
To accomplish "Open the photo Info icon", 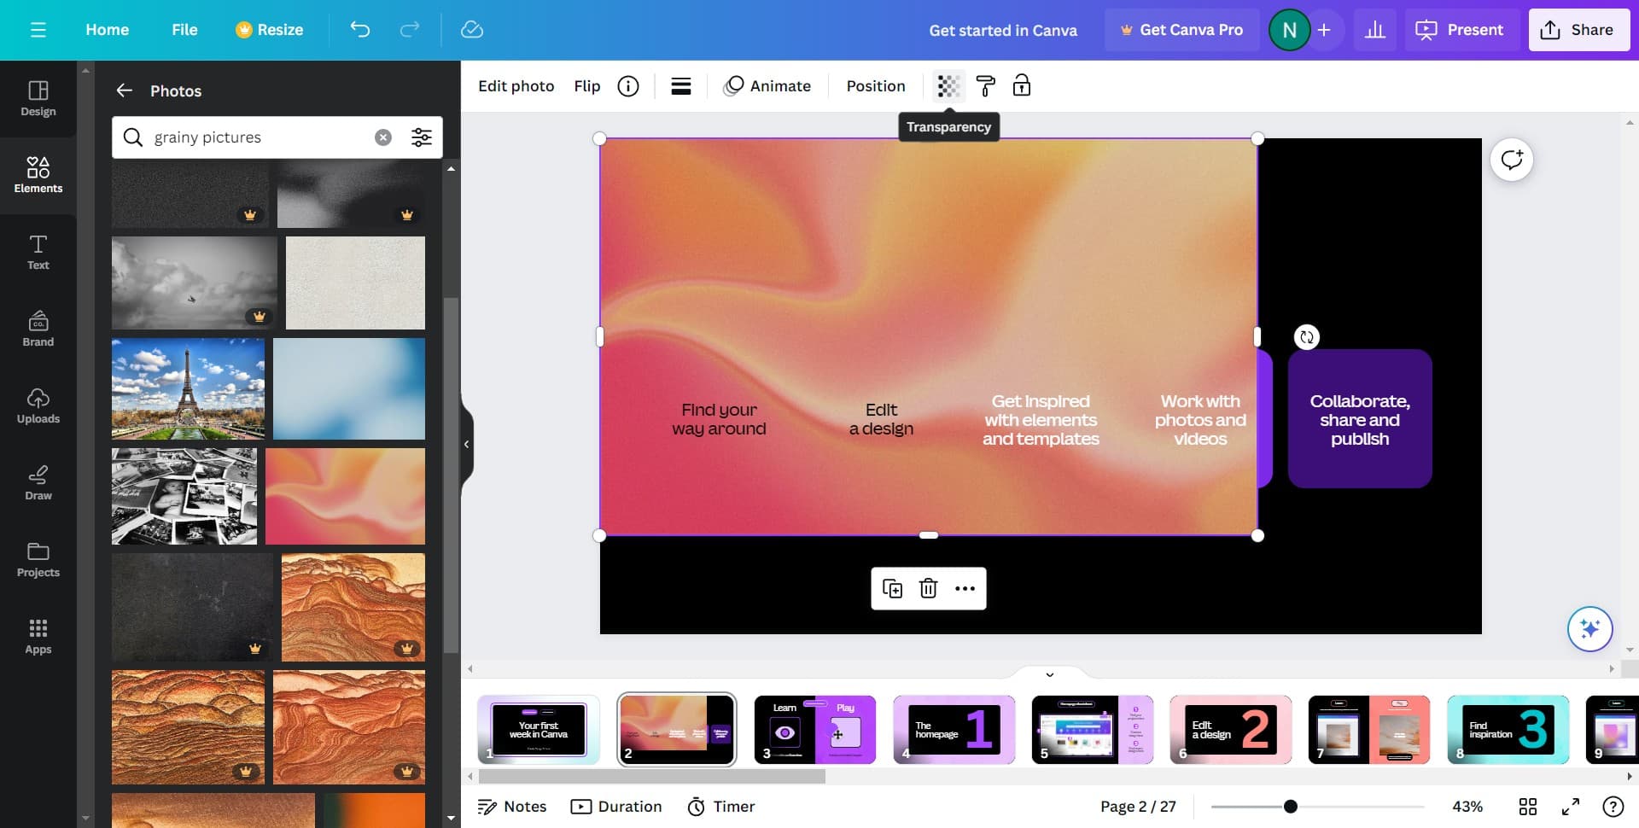I will pyautogui.click(x=628, y=86).
